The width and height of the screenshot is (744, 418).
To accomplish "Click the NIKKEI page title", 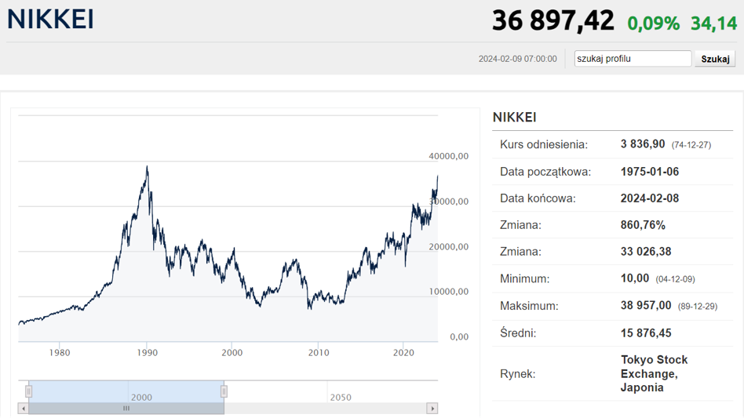I will 50,20.
